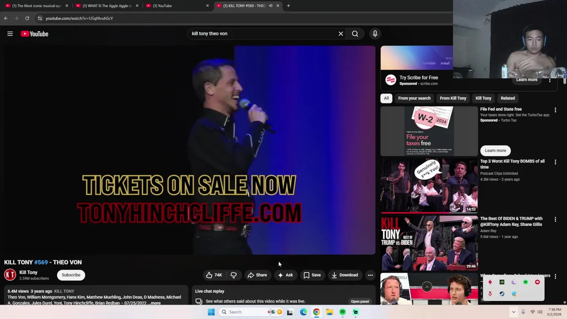The width and height of the screenshot is (567, 319).
Task: Select the From your search chip
Action: tap(414, 98)
